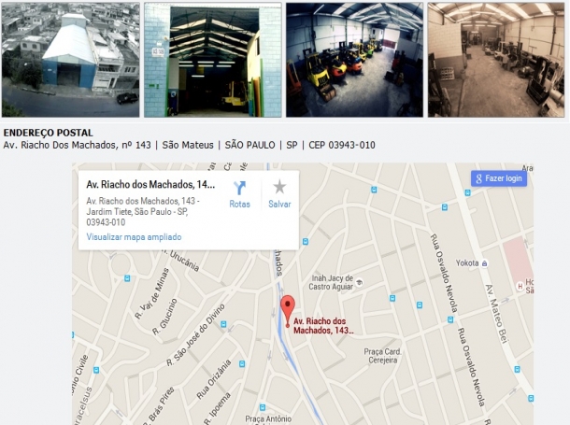Click the lock icon beside Yokota
570x425 pixels.
[x=484, y=263]
